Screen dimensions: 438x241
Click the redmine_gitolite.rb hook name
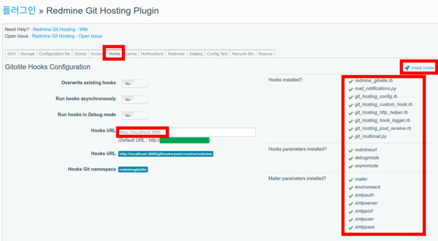point(373,81)
